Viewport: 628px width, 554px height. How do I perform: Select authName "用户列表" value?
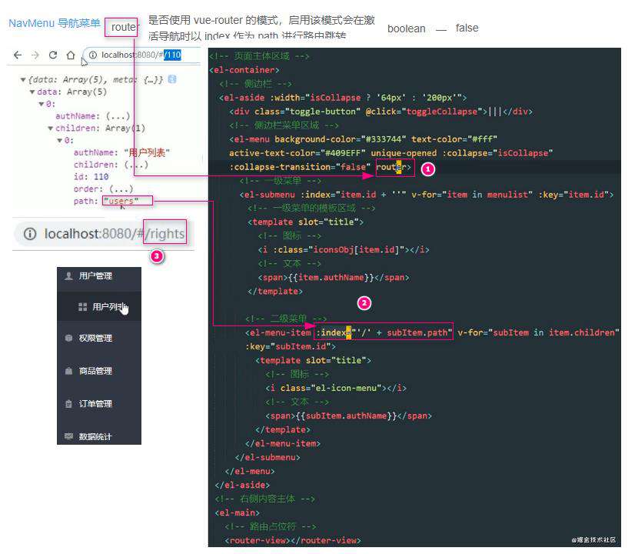click(x=147, y=152)
